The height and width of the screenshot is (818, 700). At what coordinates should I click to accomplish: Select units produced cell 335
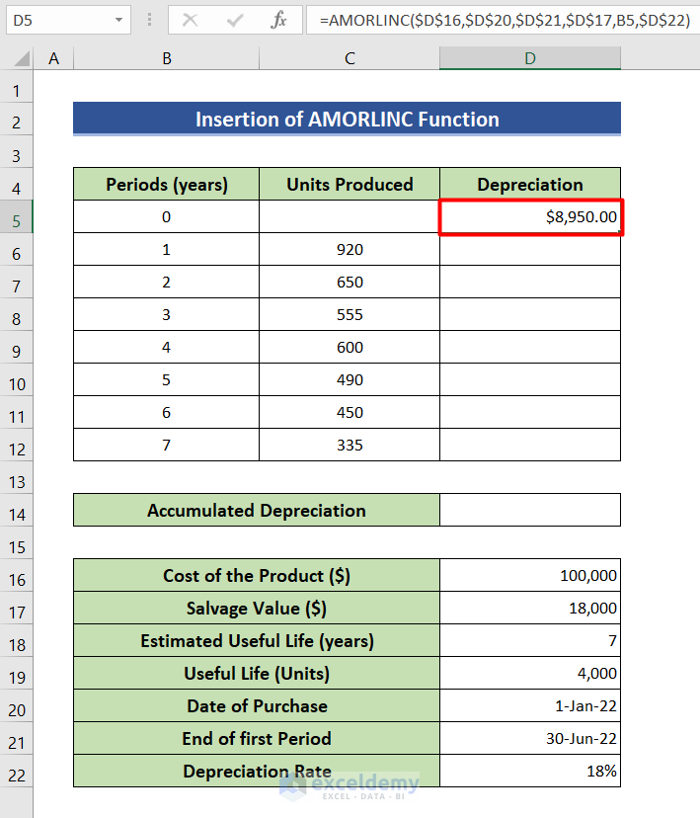(350, 445)
